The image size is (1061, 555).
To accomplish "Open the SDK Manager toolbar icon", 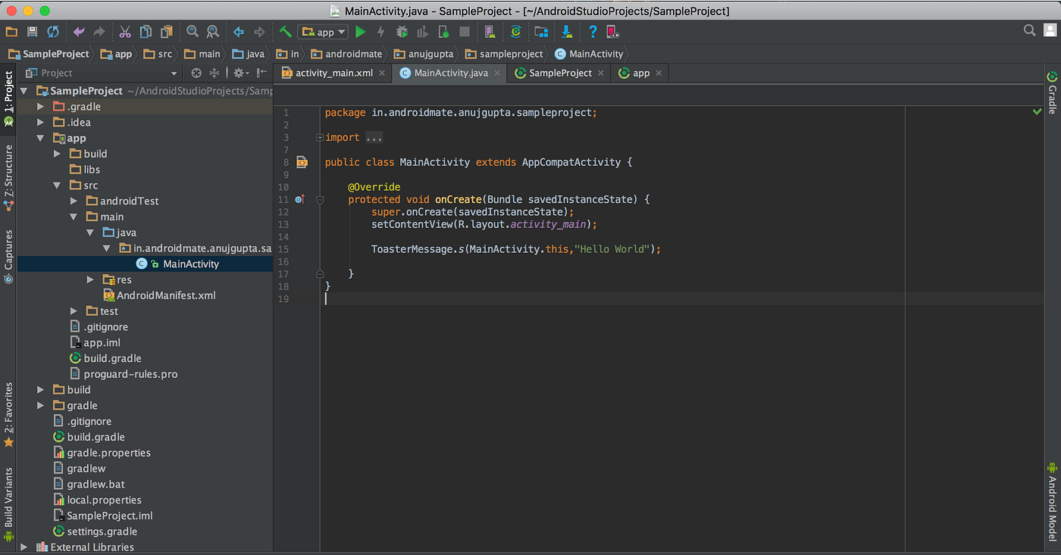I will [566, 32].
